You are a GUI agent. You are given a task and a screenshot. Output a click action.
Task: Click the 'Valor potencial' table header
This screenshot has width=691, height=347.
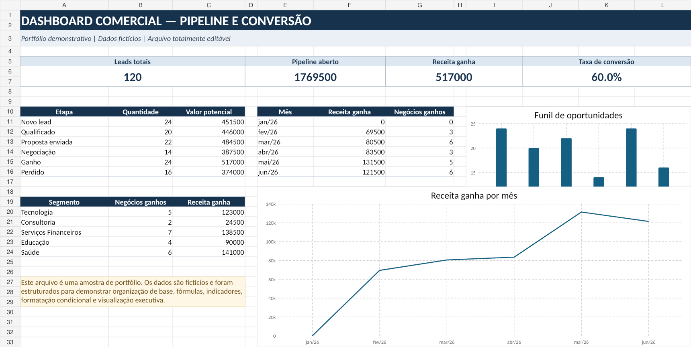(209, 112)
